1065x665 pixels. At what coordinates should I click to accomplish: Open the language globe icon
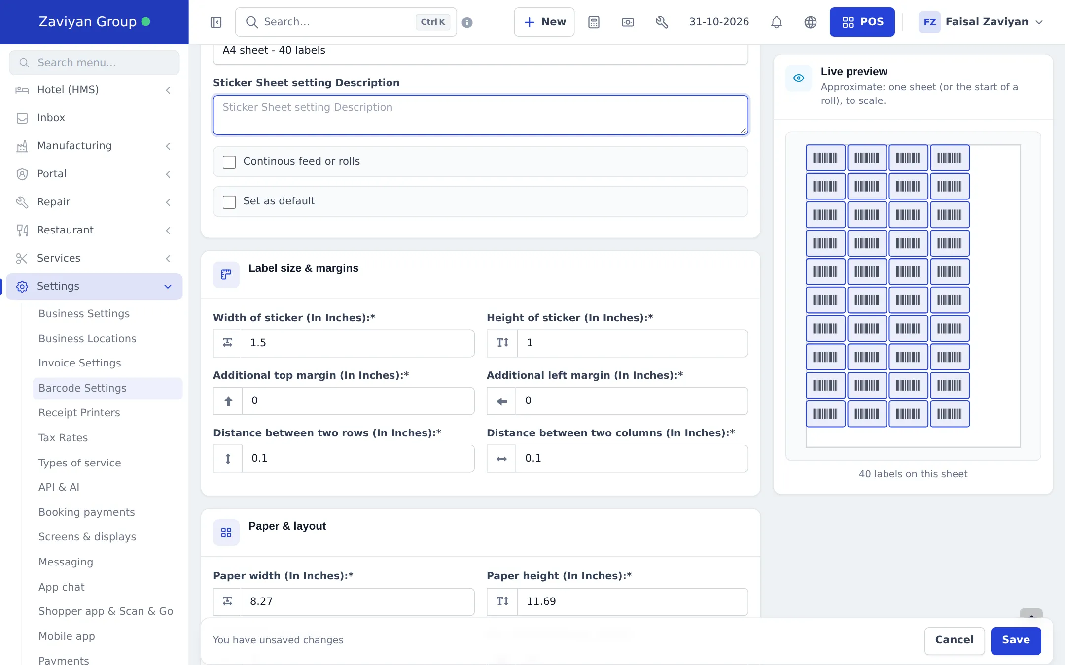coord(811,22)
